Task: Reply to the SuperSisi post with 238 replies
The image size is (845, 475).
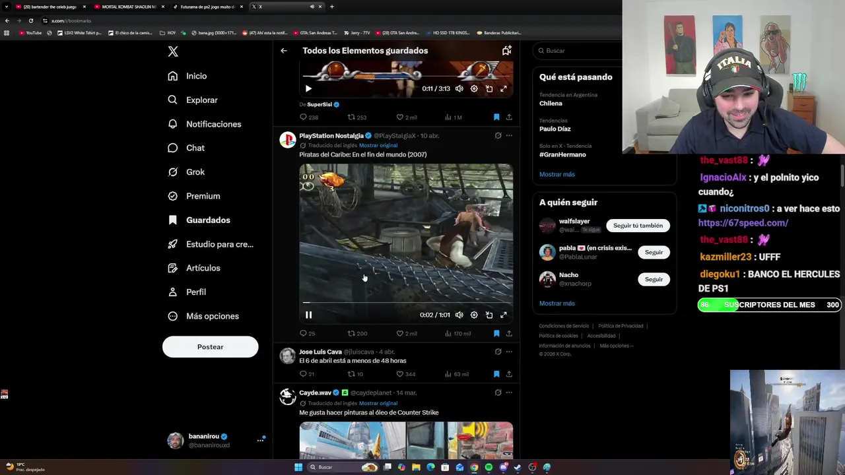Action: click(x=309, y=117)
